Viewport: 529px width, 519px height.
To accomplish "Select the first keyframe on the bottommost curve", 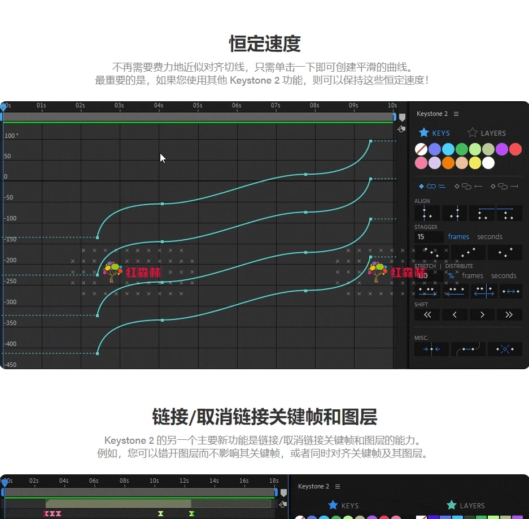I will point(97,353).
